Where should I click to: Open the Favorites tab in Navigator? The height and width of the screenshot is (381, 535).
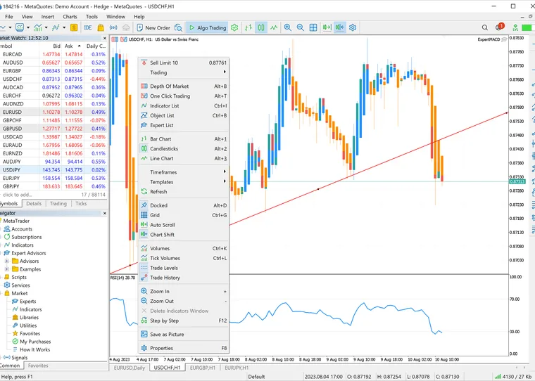[38, 366]
